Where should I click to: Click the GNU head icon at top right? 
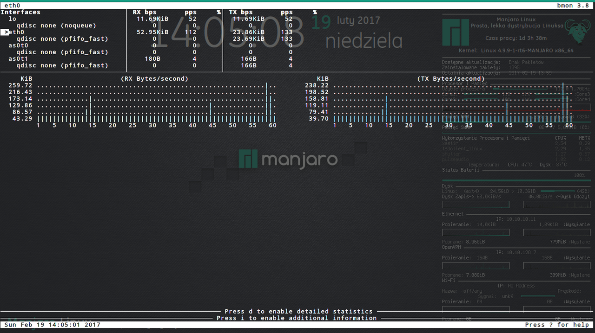(577, 32)
